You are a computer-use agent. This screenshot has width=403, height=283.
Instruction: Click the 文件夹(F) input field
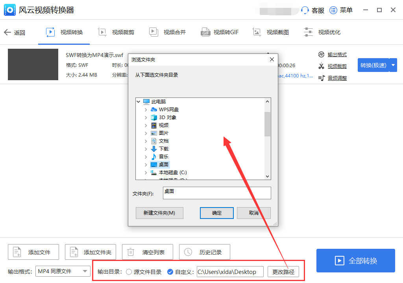tap(217, 193)
